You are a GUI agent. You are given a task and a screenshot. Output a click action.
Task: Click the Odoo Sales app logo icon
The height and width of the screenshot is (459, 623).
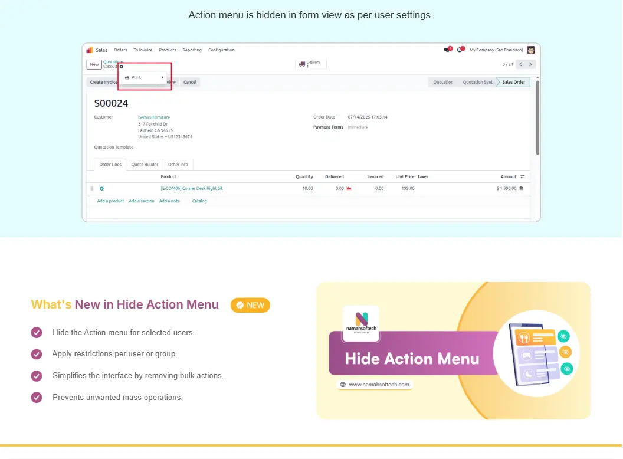coord(90,50)
